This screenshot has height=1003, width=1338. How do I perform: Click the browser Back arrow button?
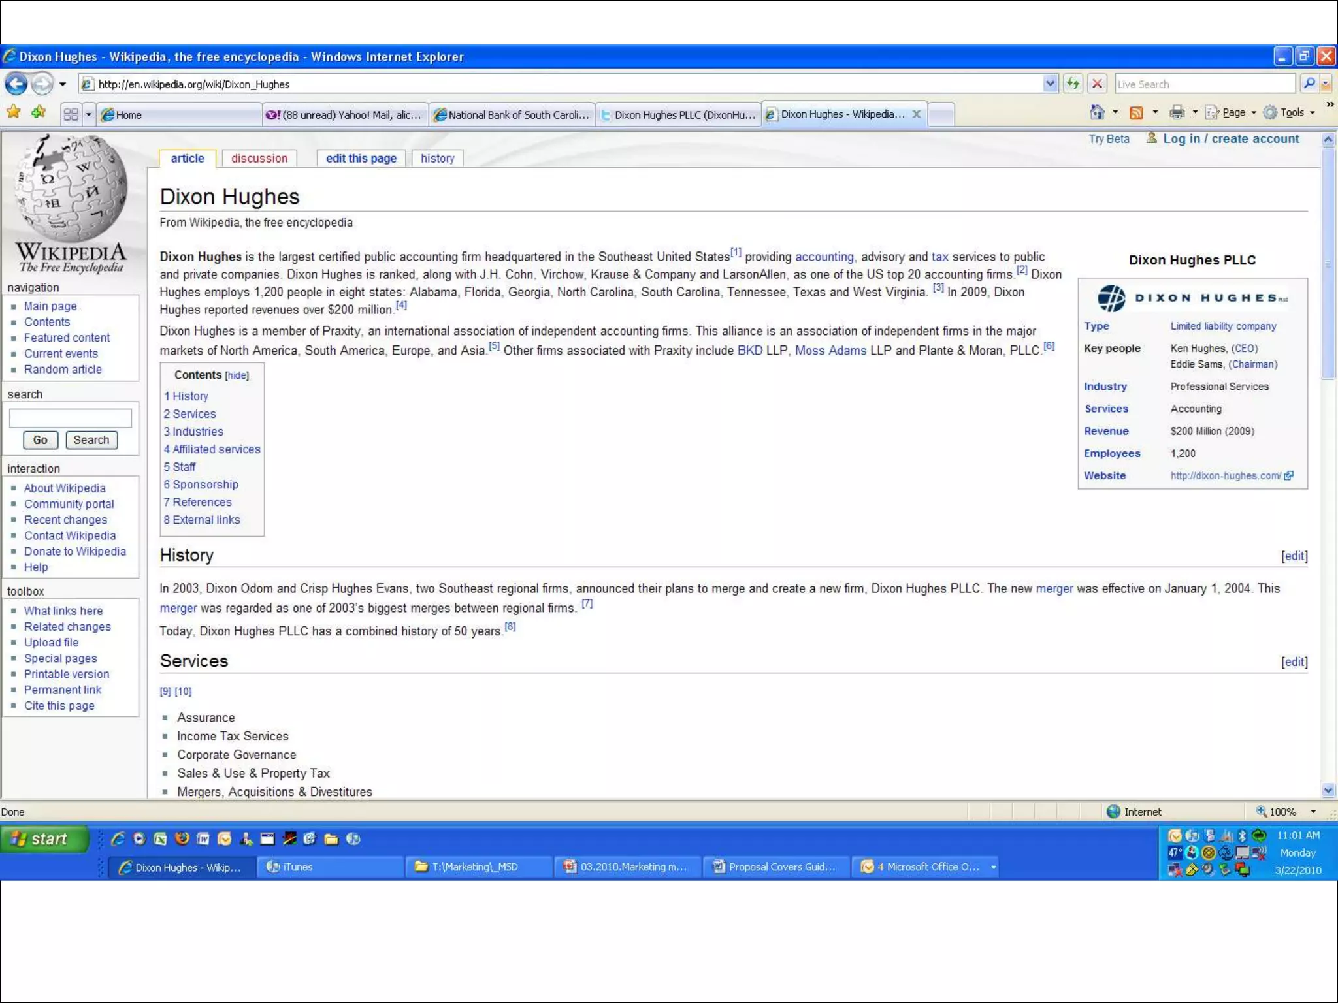point(16,84)
